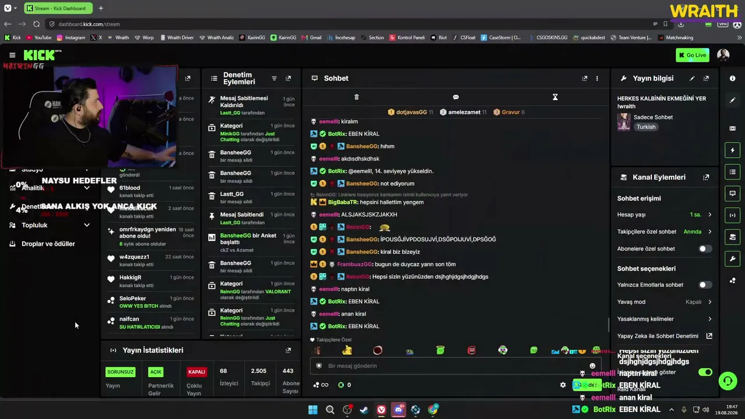Click the pencil icon in right sidebar

coord(733,100)
